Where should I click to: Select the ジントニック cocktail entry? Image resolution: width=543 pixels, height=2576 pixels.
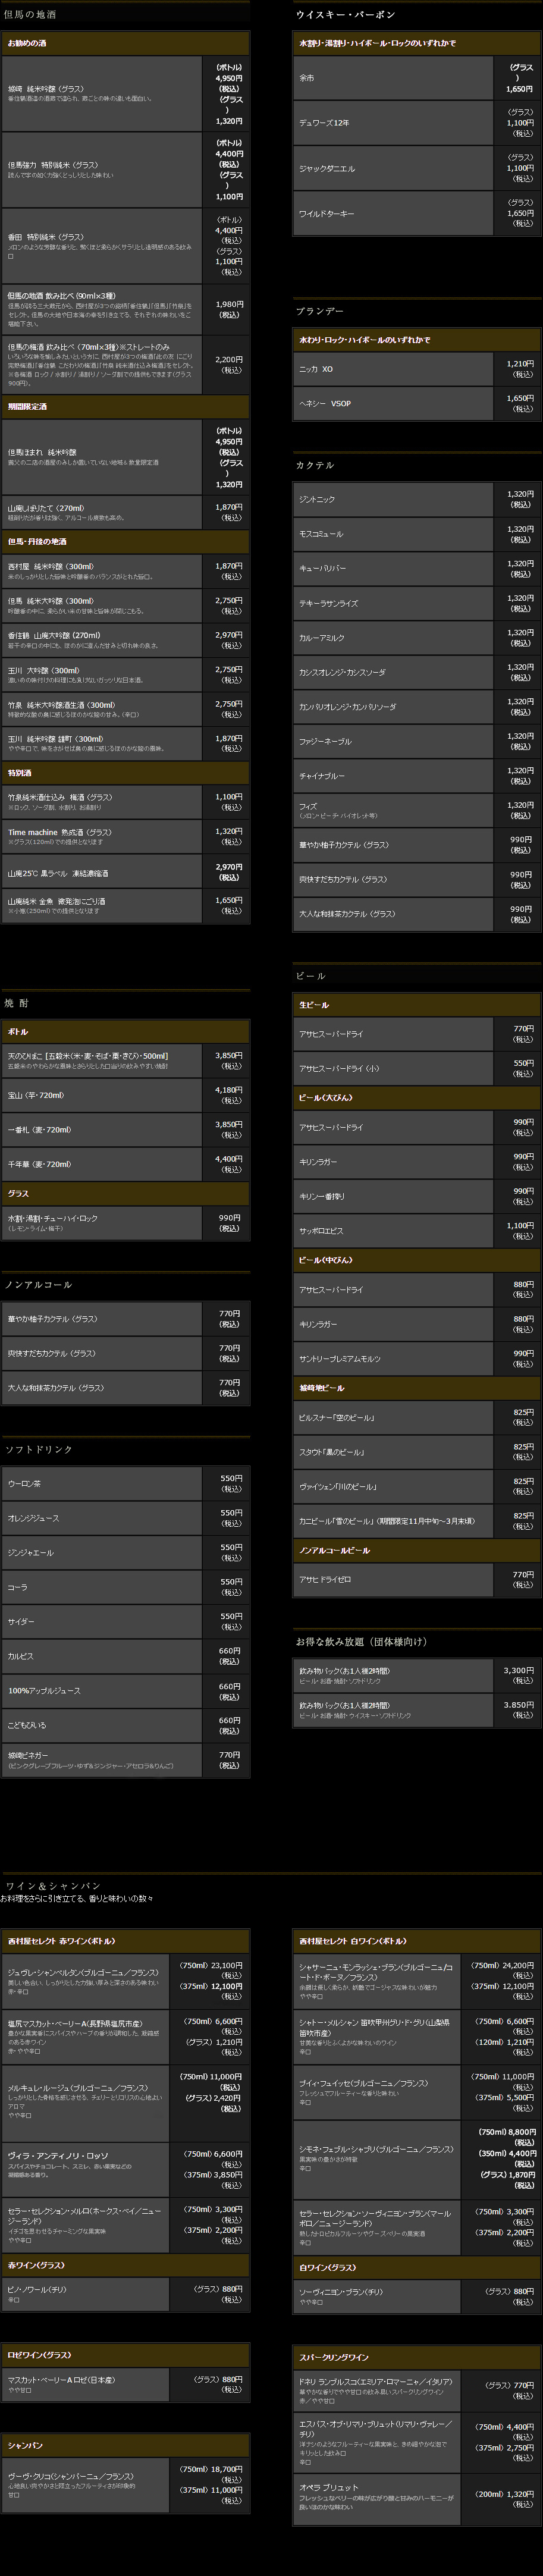pos(417,499)
